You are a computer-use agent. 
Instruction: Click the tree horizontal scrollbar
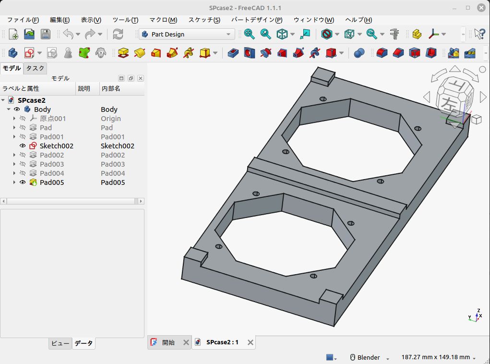72,201
